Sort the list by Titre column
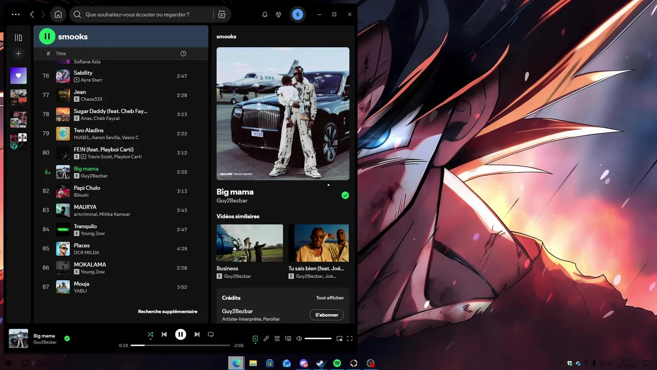Viewport: 657px width, 370px height. (61, 53)
